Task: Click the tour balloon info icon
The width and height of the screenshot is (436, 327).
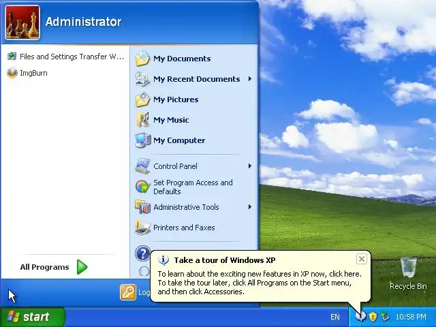Action: (x=163, y=260)
